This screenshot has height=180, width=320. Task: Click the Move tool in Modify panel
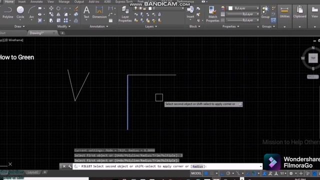point(51,8)
